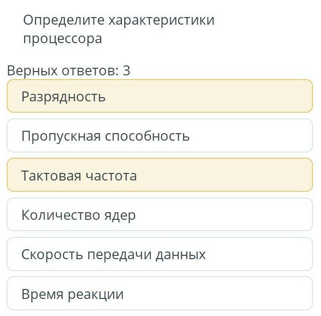The image size is (321, 316).
Task: Mark Скорость передачи данных as an answer
Action: pos(160,254)
